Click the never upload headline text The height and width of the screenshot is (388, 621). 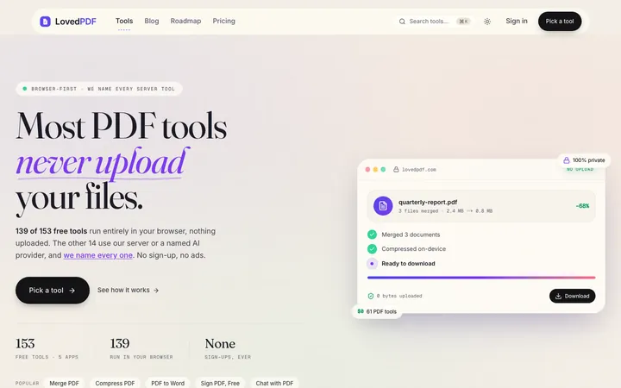(101, 162)
